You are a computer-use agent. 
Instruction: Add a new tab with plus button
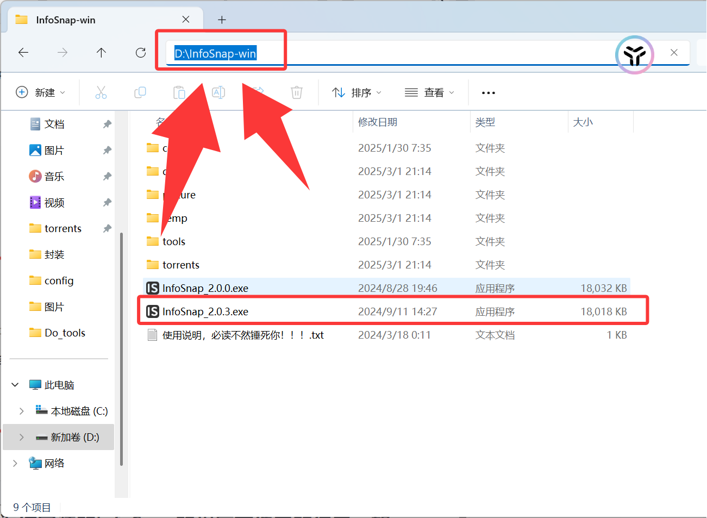[x=222, y=20]
